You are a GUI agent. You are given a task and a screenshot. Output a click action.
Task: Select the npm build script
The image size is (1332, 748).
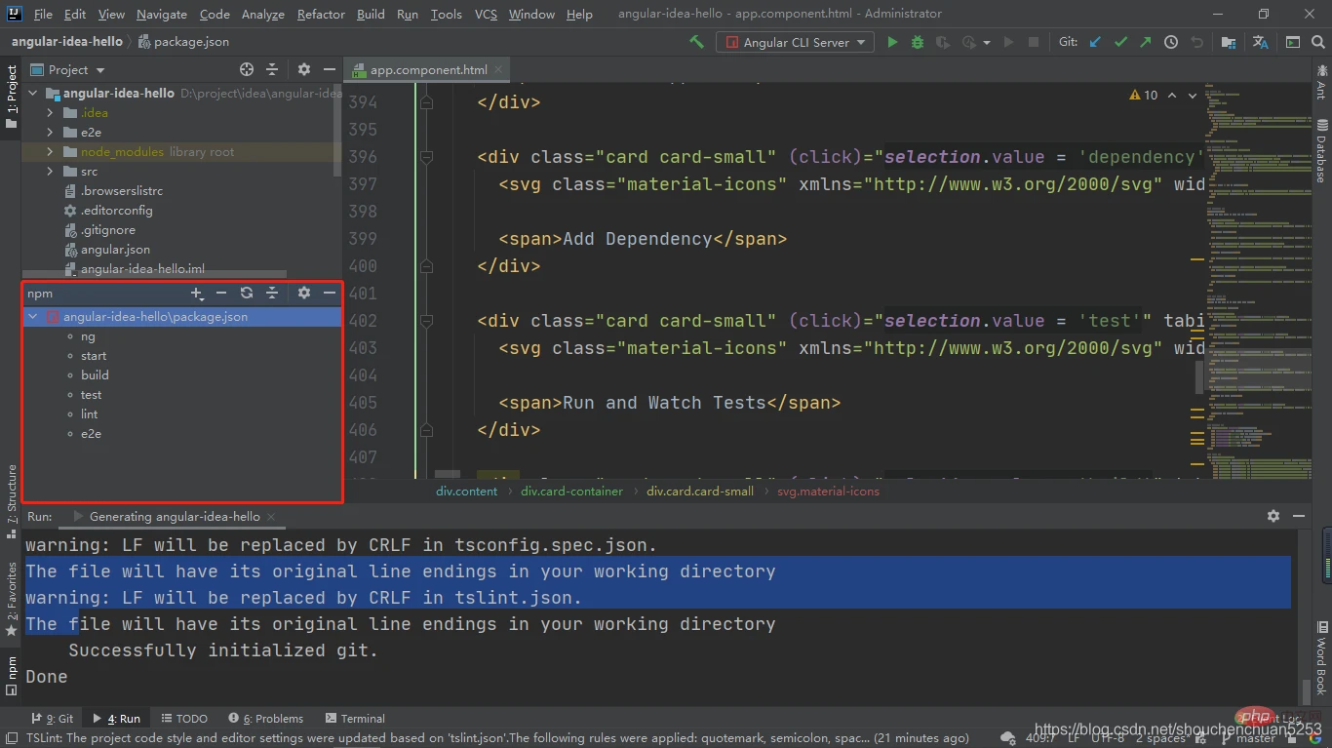pyautogui.click(x=95, y=375)
